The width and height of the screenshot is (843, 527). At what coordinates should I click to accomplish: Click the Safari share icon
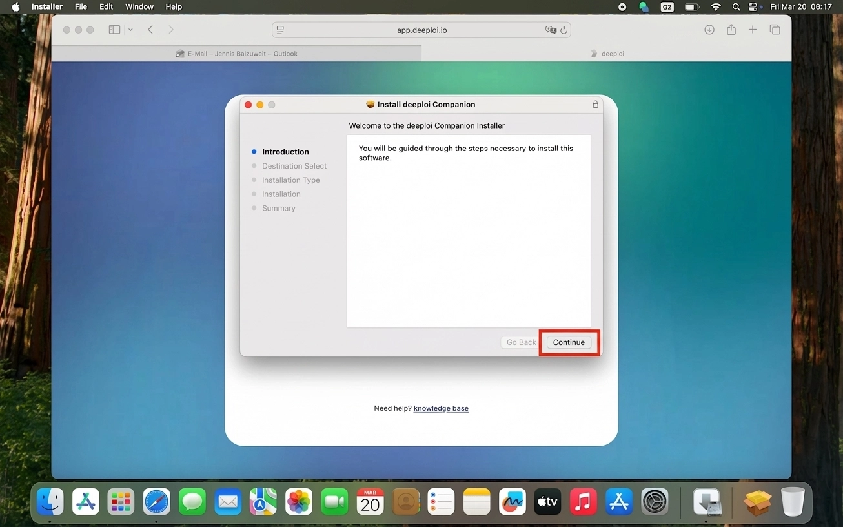(731, 30)
